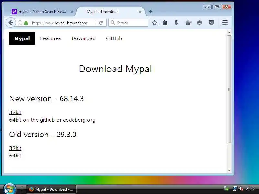This screenshot has height=194, width=259.
Task: Click the taskbar clock 21:12
Action: click(250, 189)
